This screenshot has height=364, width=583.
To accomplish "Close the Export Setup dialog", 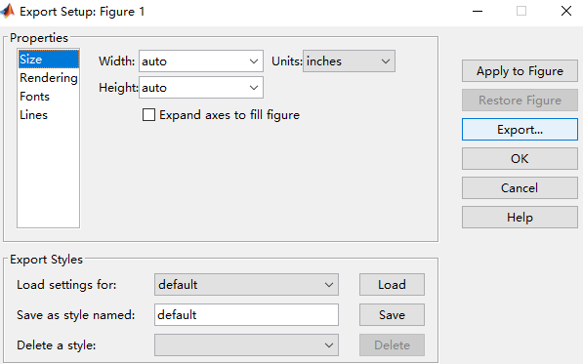I will tap(565, 11).
